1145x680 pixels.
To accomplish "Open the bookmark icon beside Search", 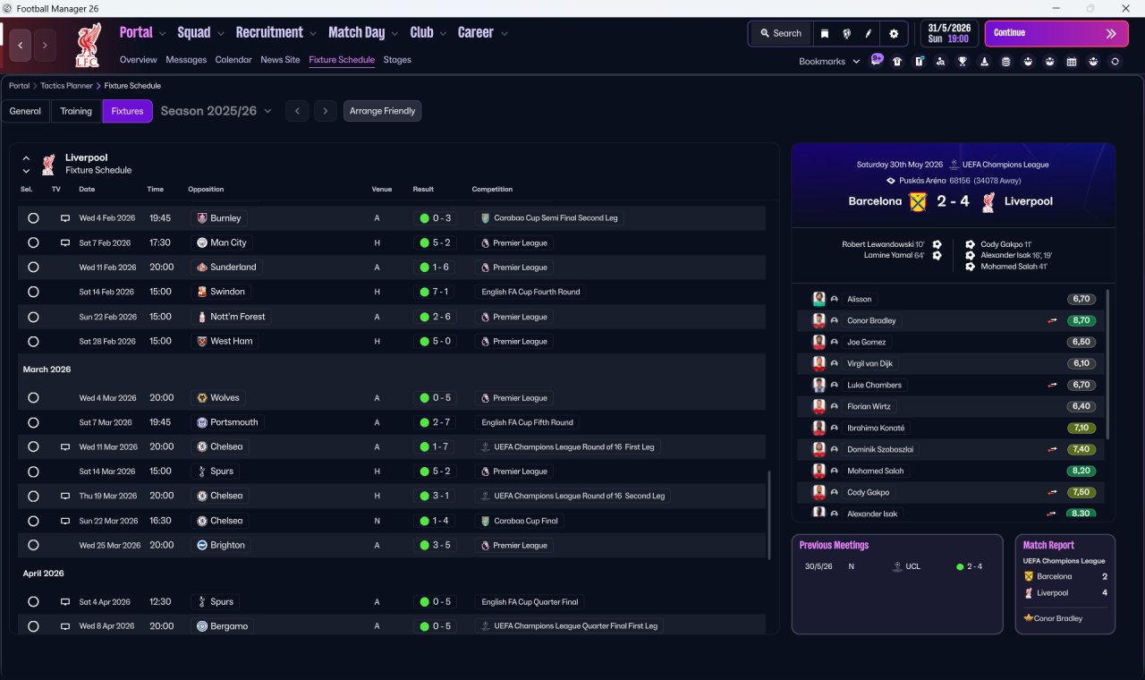I will coord(825,33).
